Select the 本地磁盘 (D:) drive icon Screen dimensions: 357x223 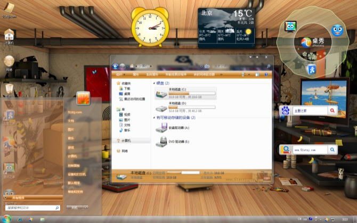[x=161, y=108]
